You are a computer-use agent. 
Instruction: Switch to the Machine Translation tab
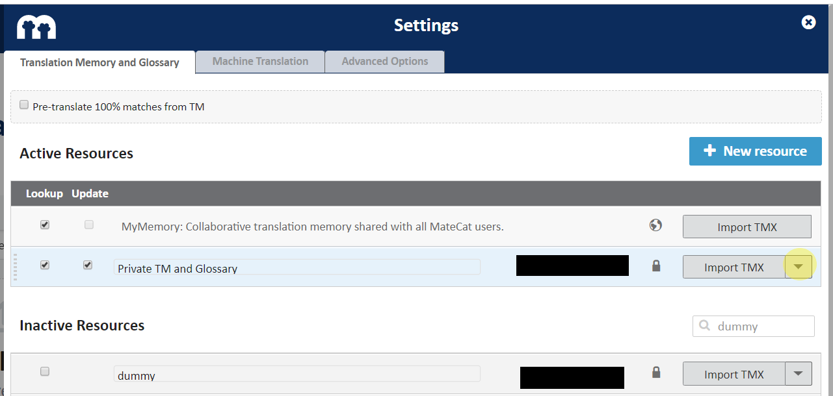[260, 62]
